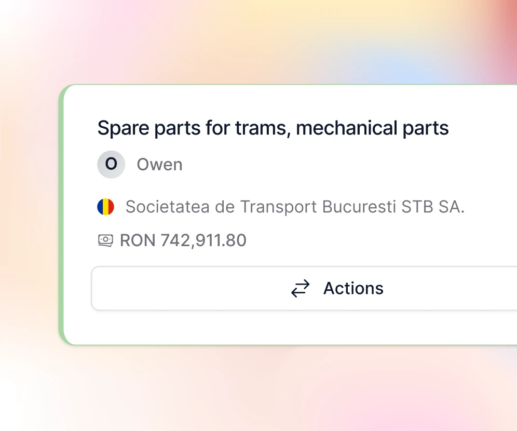Select the assignee name Owen

(159, 165)
